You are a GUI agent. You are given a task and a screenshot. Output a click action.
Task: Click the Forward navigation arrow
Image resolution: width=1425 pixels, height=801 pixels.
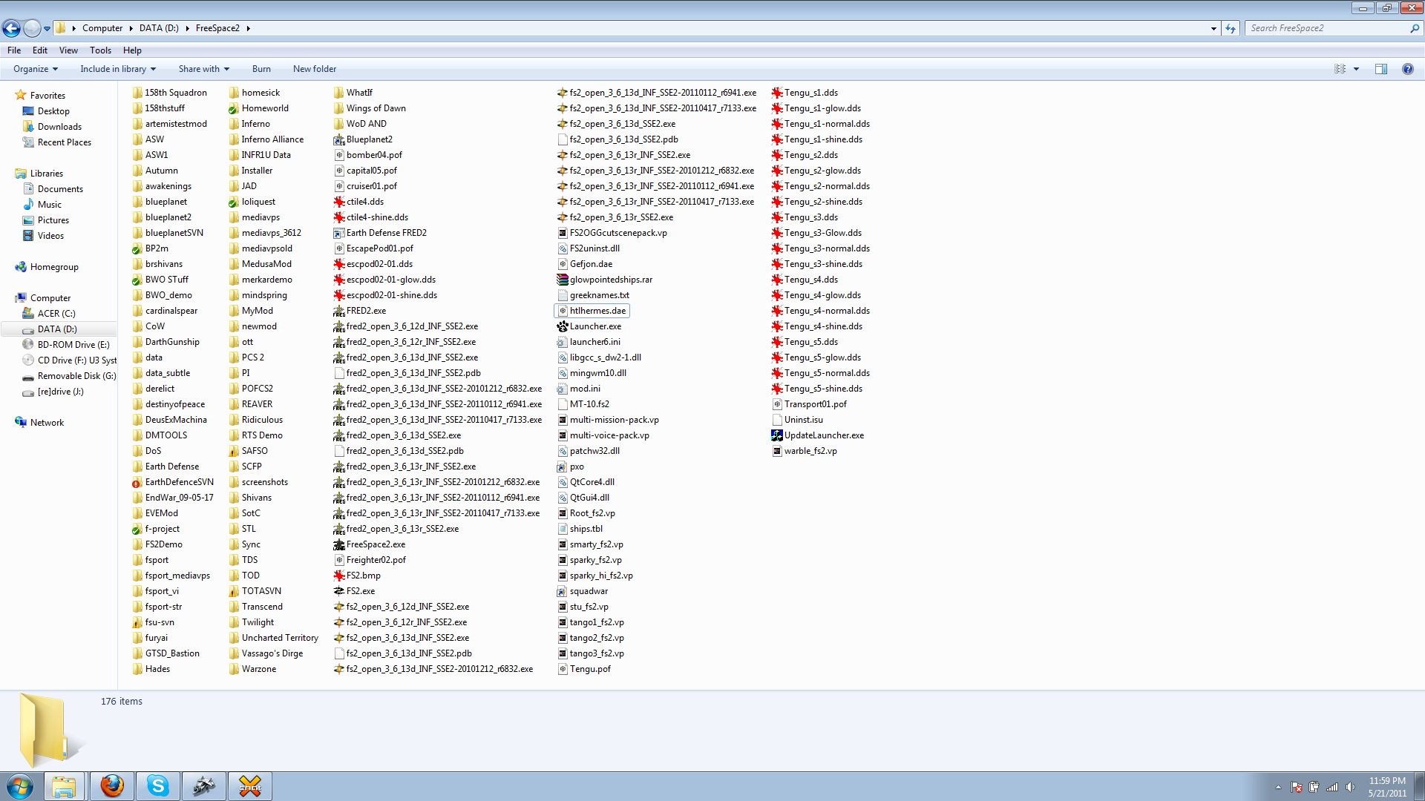32,28
